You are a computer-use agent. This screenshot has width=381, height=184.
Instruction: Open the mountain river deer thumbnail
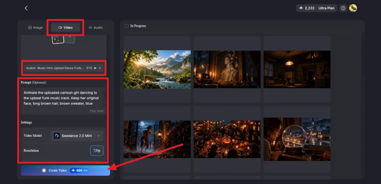click(157, 70)
